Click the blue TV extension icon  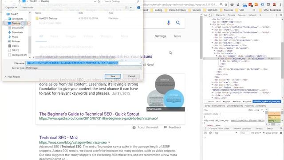[245, 5]
